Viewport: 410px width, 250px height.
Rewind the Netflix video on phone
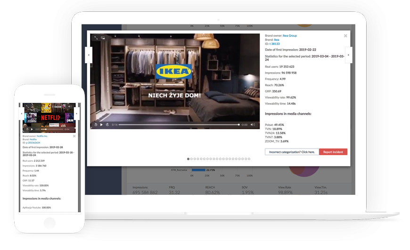27,129
